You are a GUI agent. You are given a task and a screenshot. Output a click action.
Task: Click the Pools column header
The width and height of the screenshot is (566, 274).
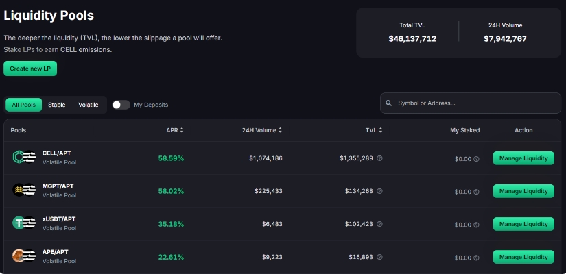19,130
